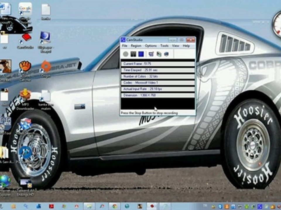Open the File menu in CamStudio
Image resolution: width=281 pixels, height=210 pixels.
tap(125, 46)
